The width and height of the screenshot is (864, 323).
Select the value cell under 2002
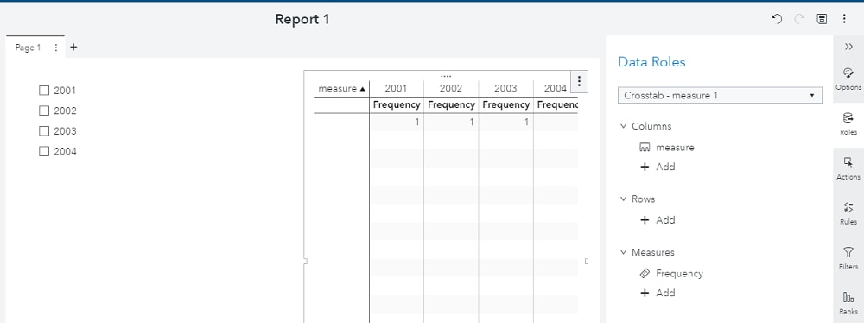coord(451,123)
